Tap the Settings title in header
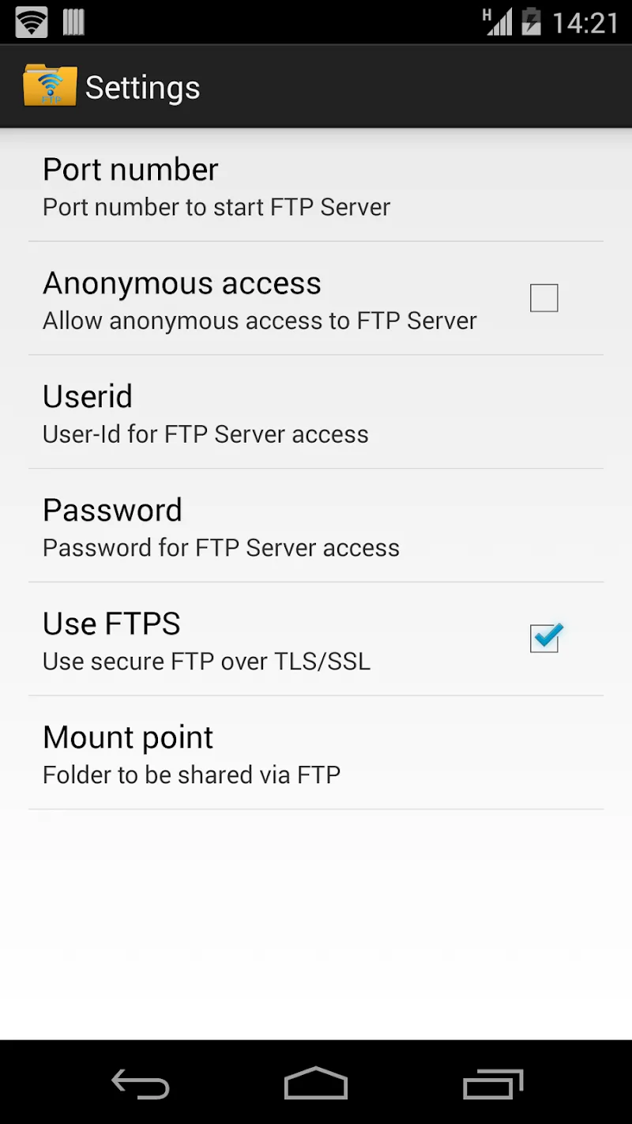The width and height of the screenshot is (632, 1124). 142,88
